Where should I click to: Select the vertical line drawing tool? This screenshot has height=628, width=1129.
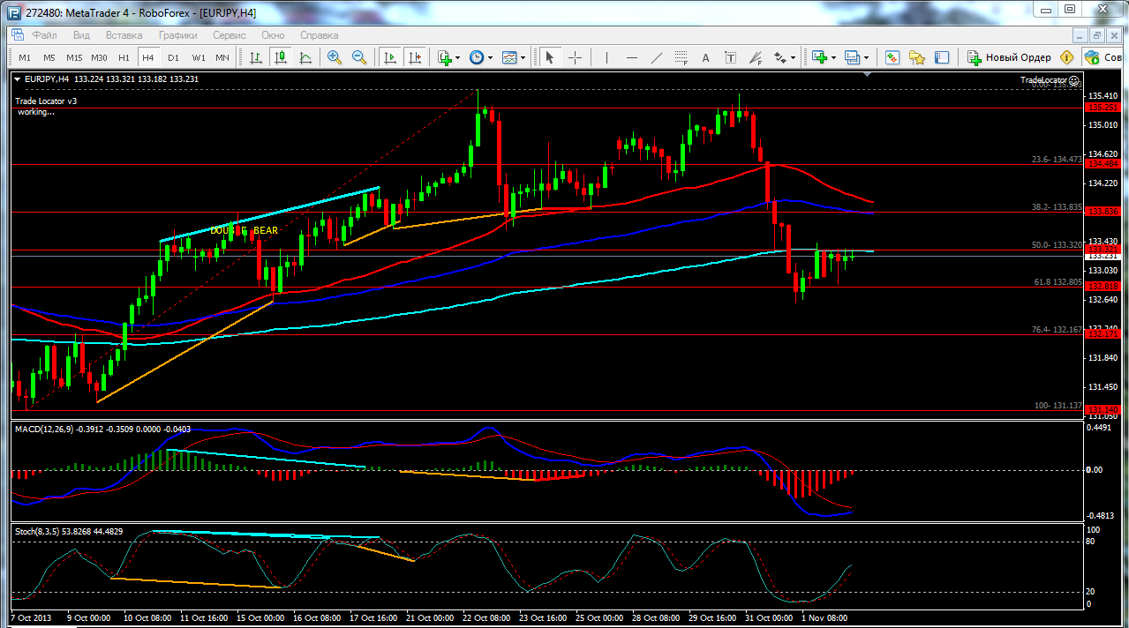(606, 57)
